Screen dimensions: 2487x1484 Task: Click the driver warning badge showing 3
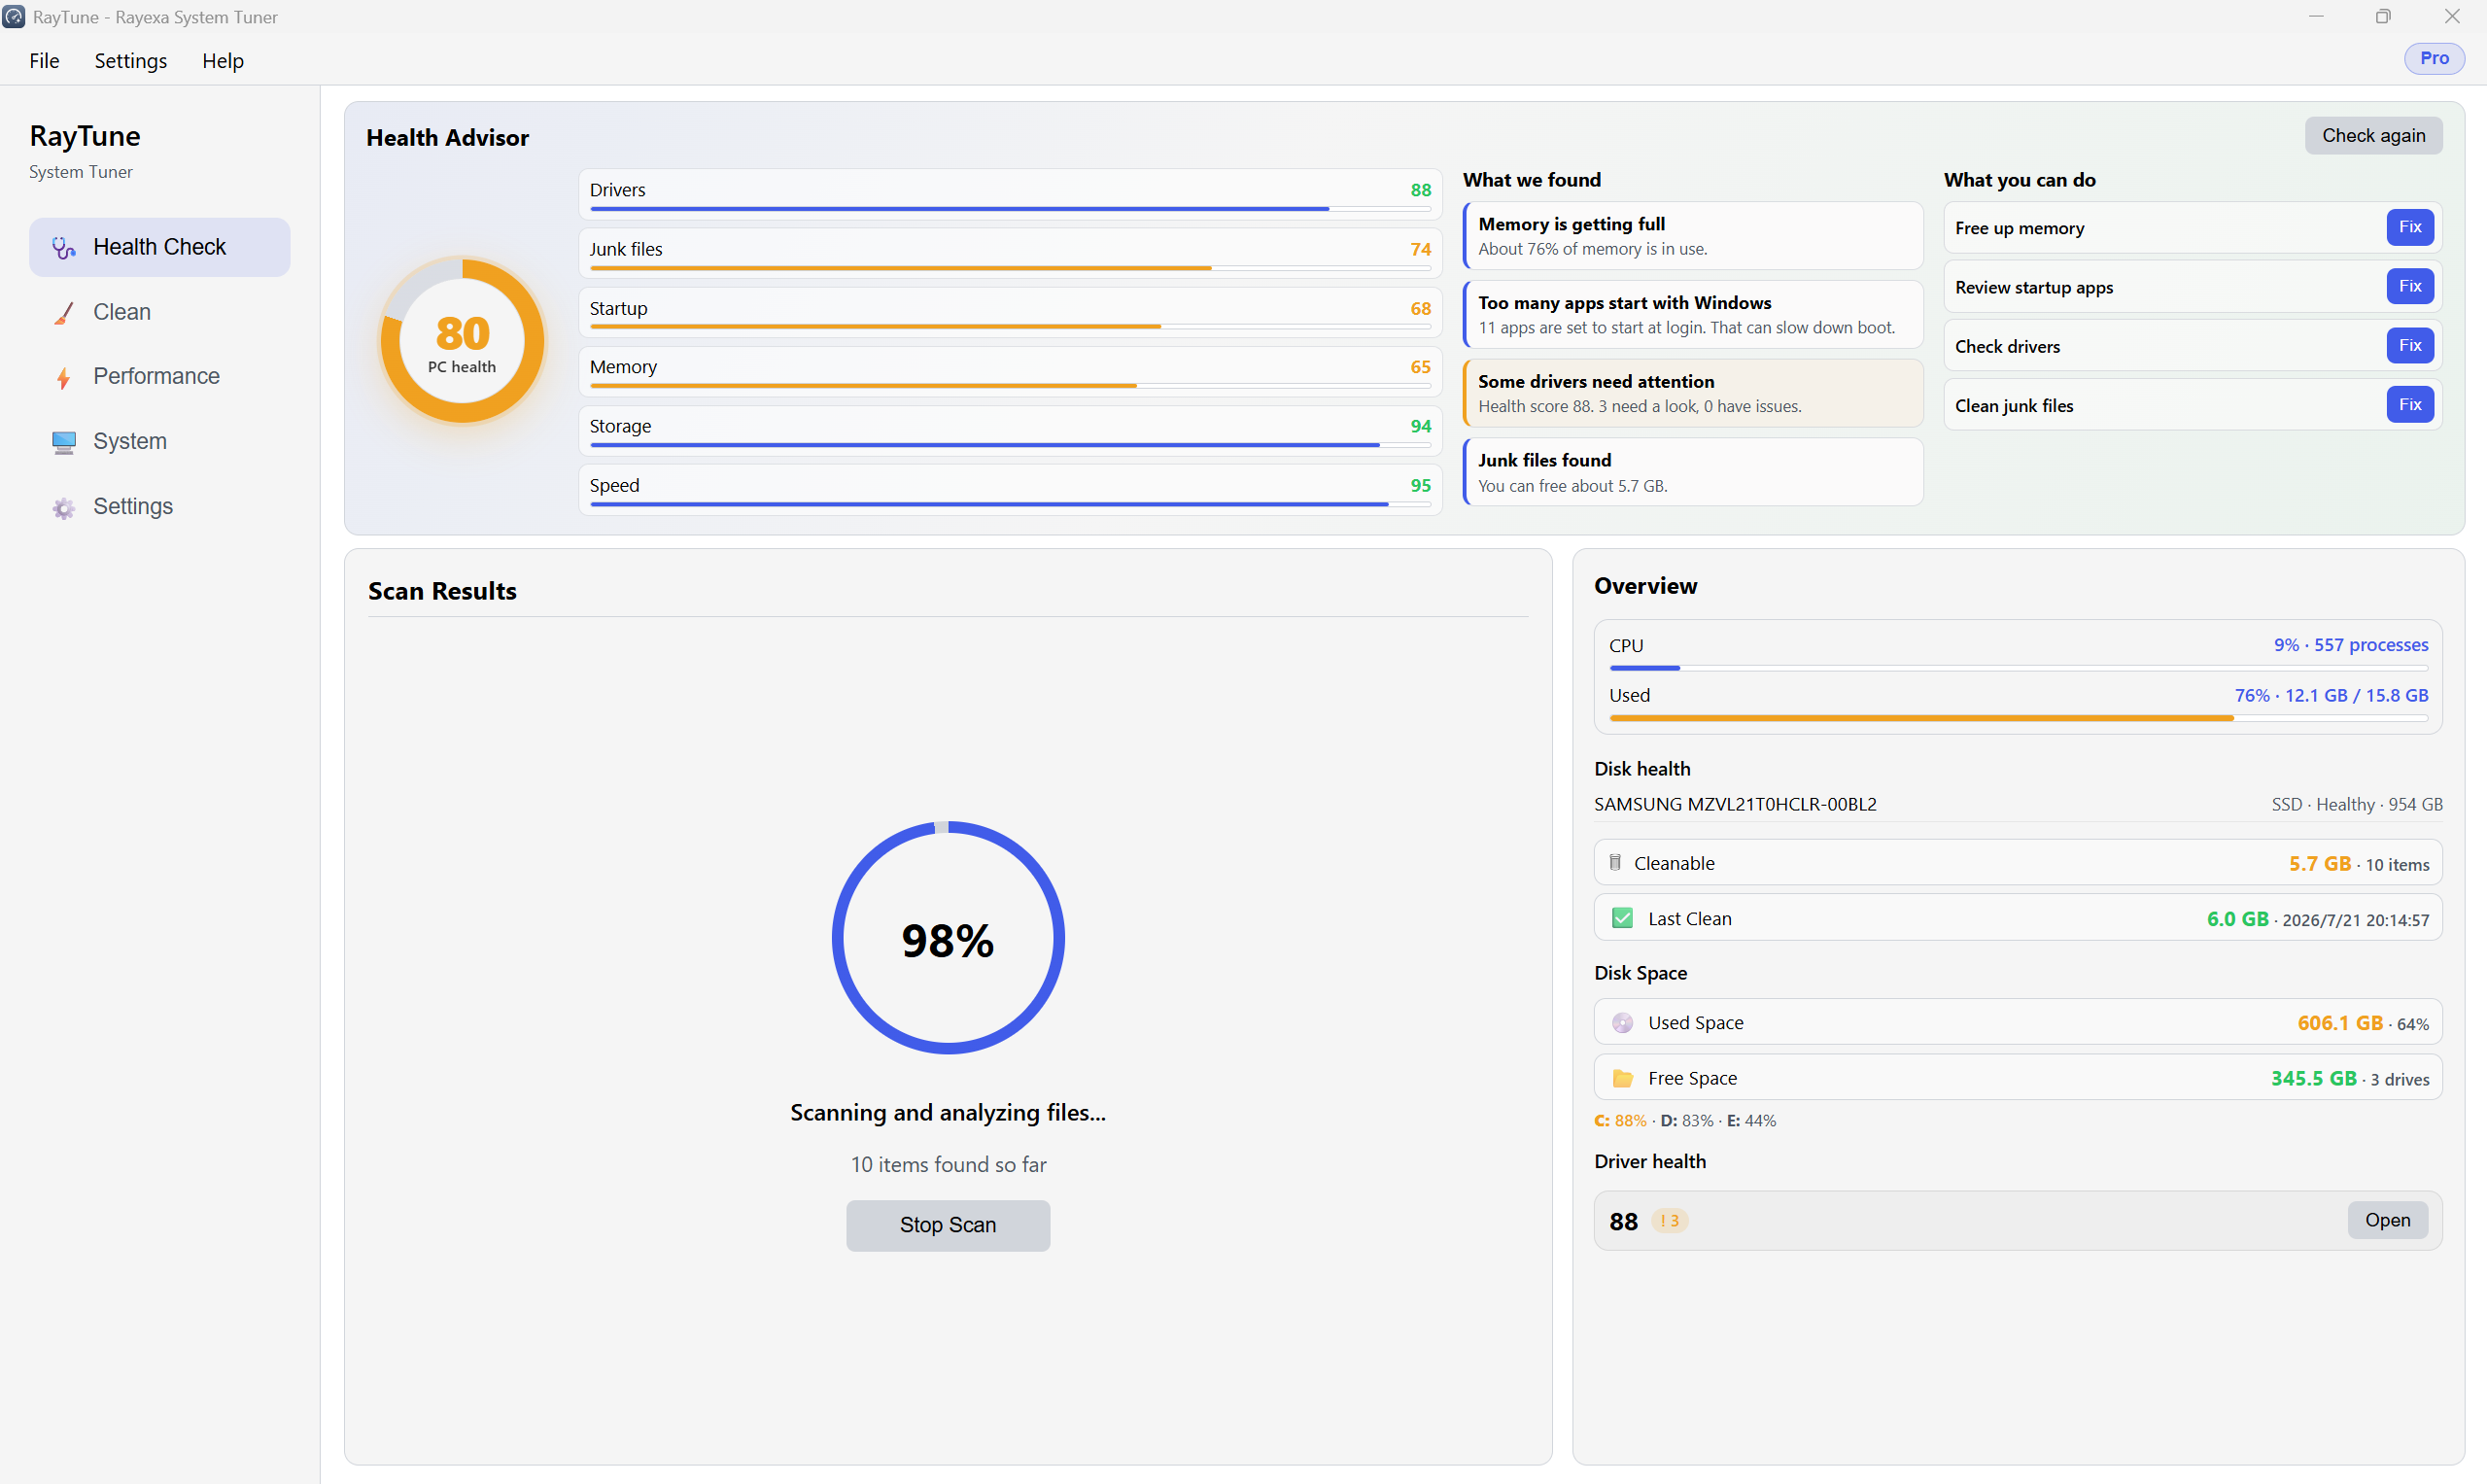coord(1669,1220)
